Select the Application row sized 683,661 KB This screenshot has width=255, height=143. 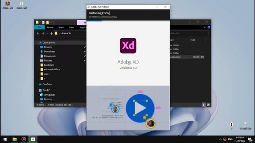[187, 57]
